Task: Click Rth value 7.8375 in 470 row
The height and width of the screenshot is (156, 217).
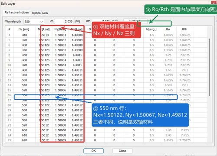Action: click(185, 65)
